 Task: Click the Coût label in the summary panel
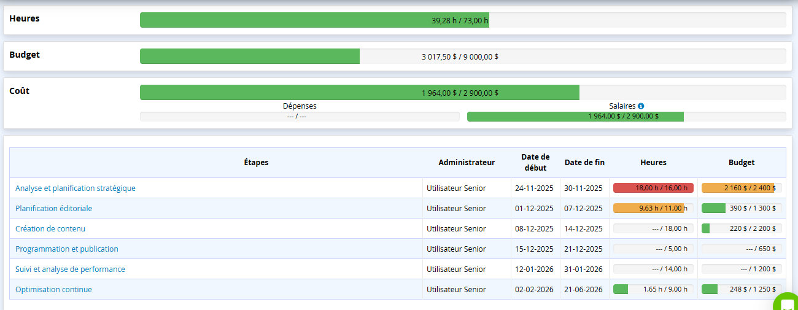19,91
